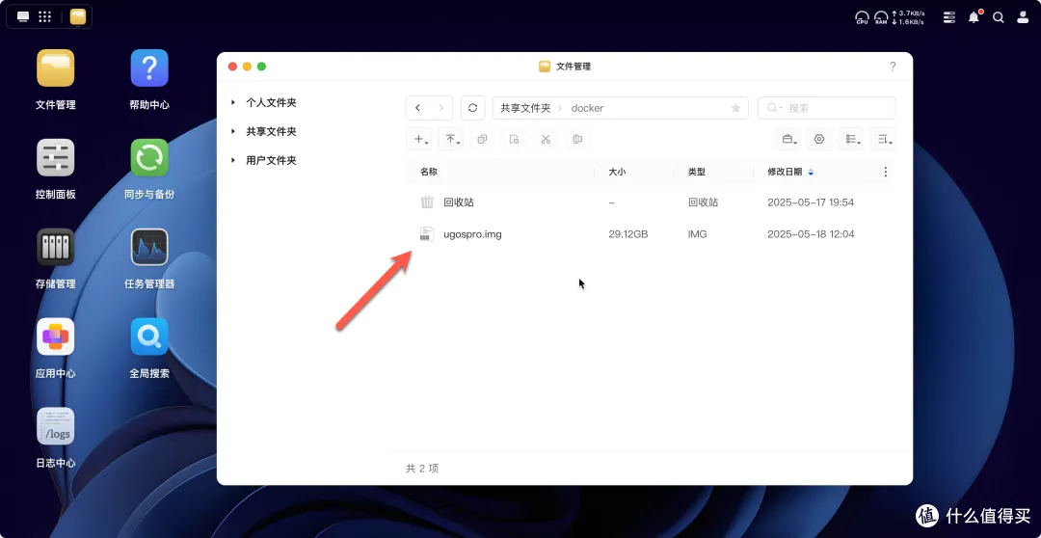The width and height of the screenshot is (1041, 538).
Task: Open 同步与备份 desktop icon
Action: click(149, 158)
